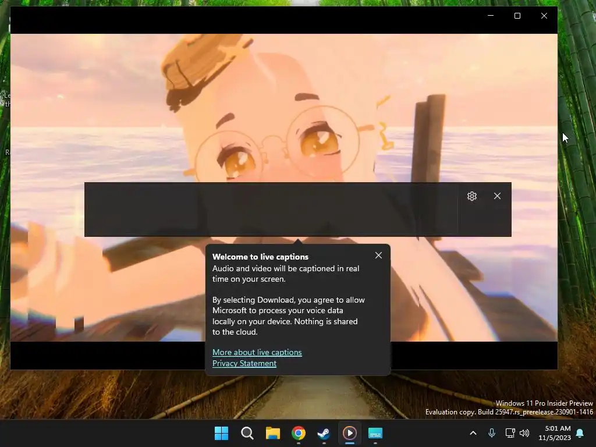
Task: Click the microphone tray icon
Action: 491,433
